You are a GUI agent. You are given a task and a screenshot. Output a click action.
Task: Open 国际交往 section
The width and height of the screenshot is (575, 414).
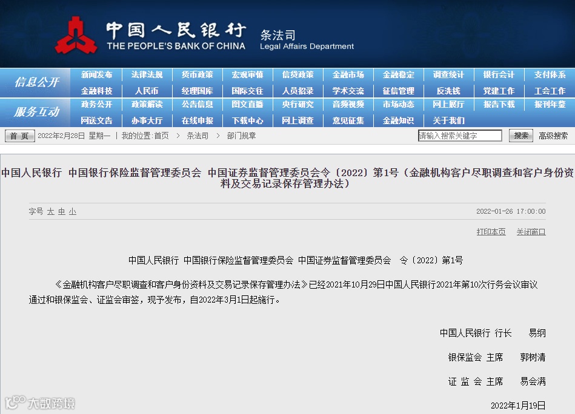248,91
